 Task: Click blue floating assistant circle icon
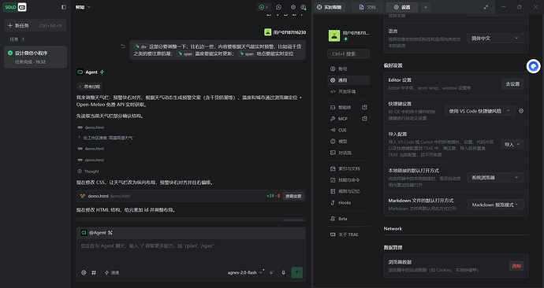(533, 66)
